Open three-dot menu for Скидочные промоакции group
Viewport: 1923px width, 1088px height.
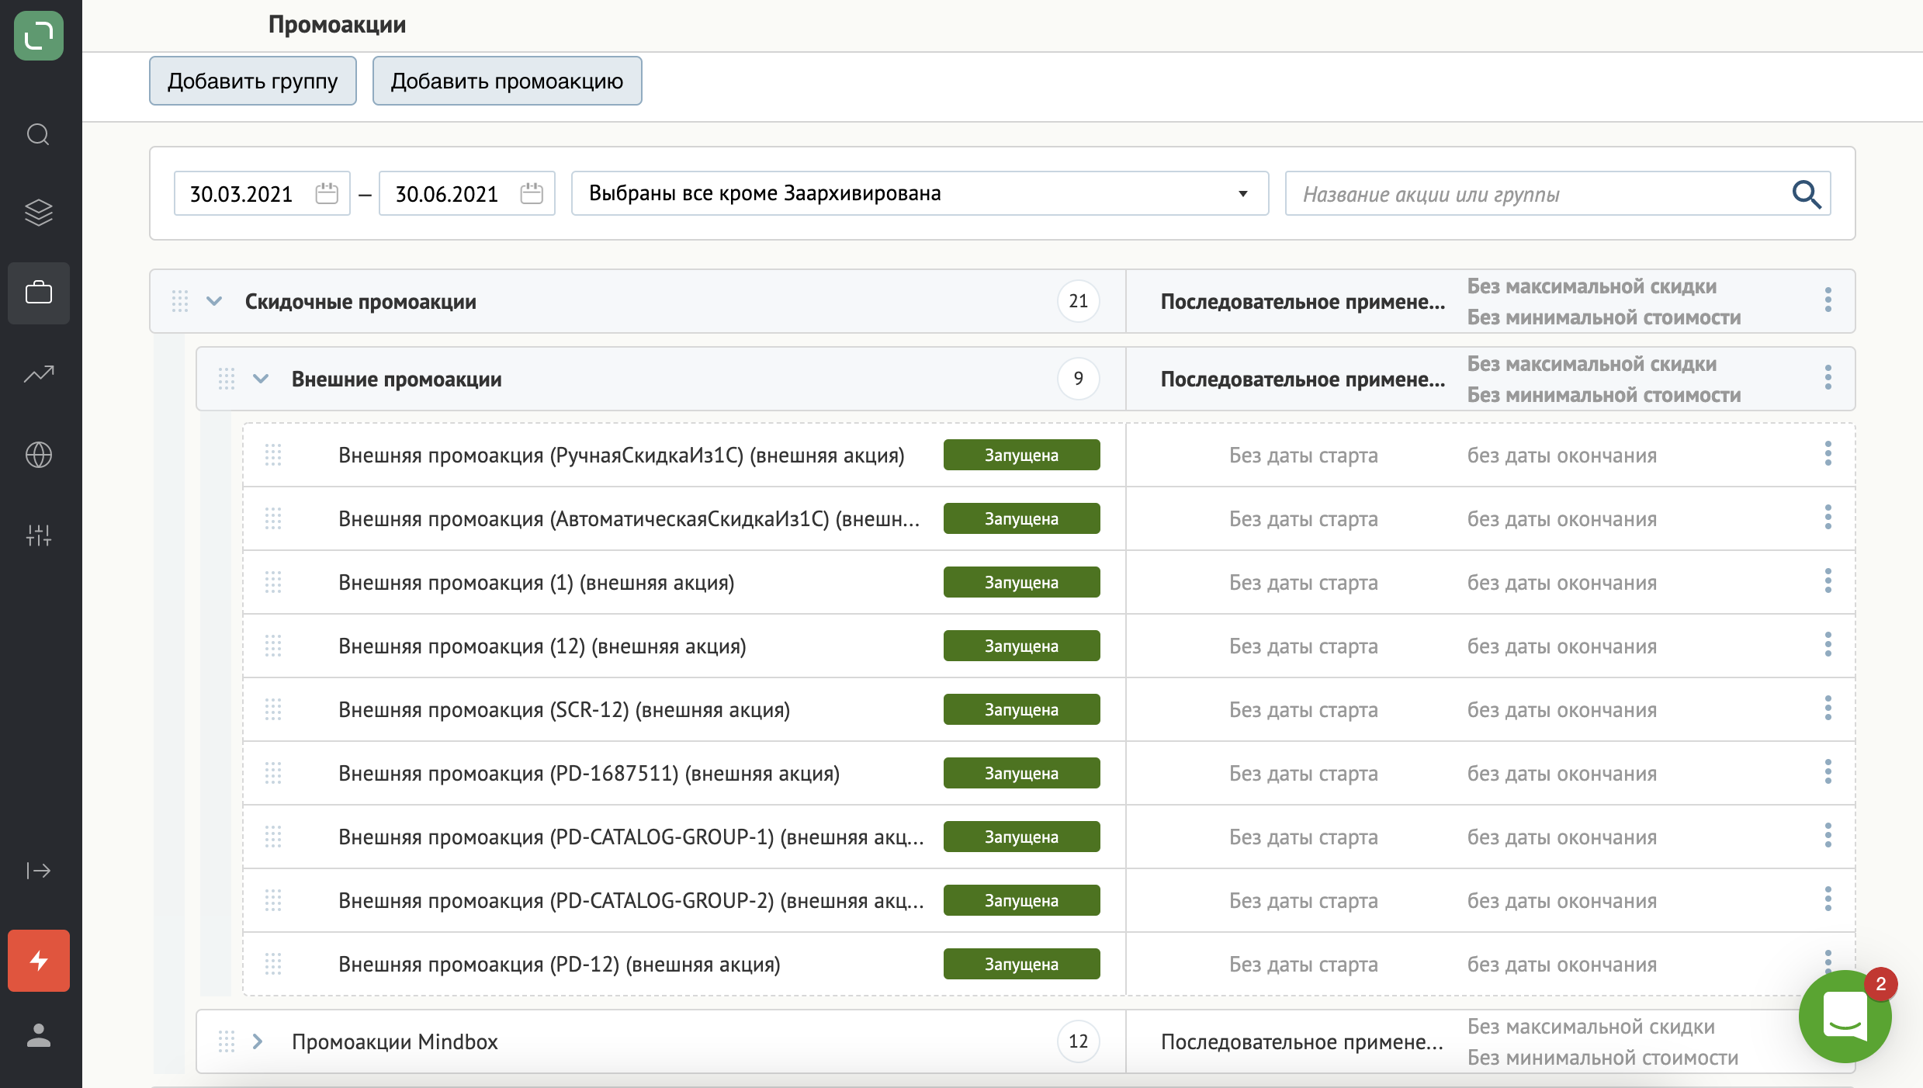coord(1828,300)
